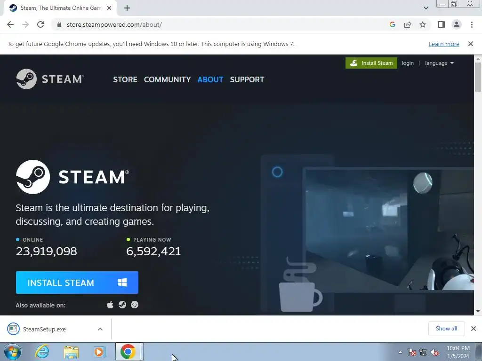Reload the current page
Screen dimensions: 482x361
coord(40,24)
